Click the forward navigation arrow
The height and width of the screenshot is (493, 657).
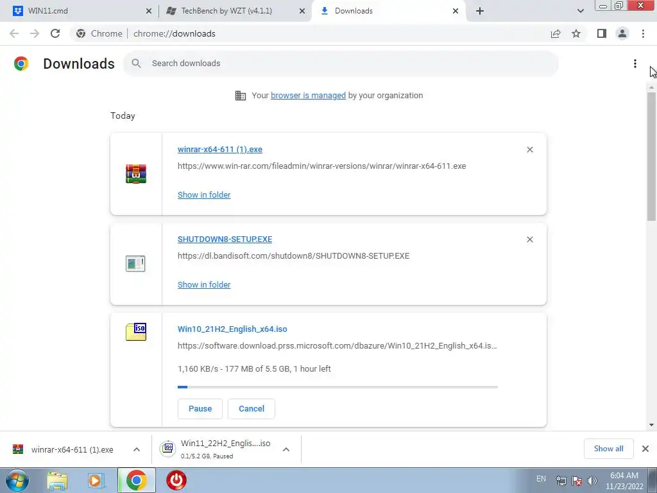[35, 33]
